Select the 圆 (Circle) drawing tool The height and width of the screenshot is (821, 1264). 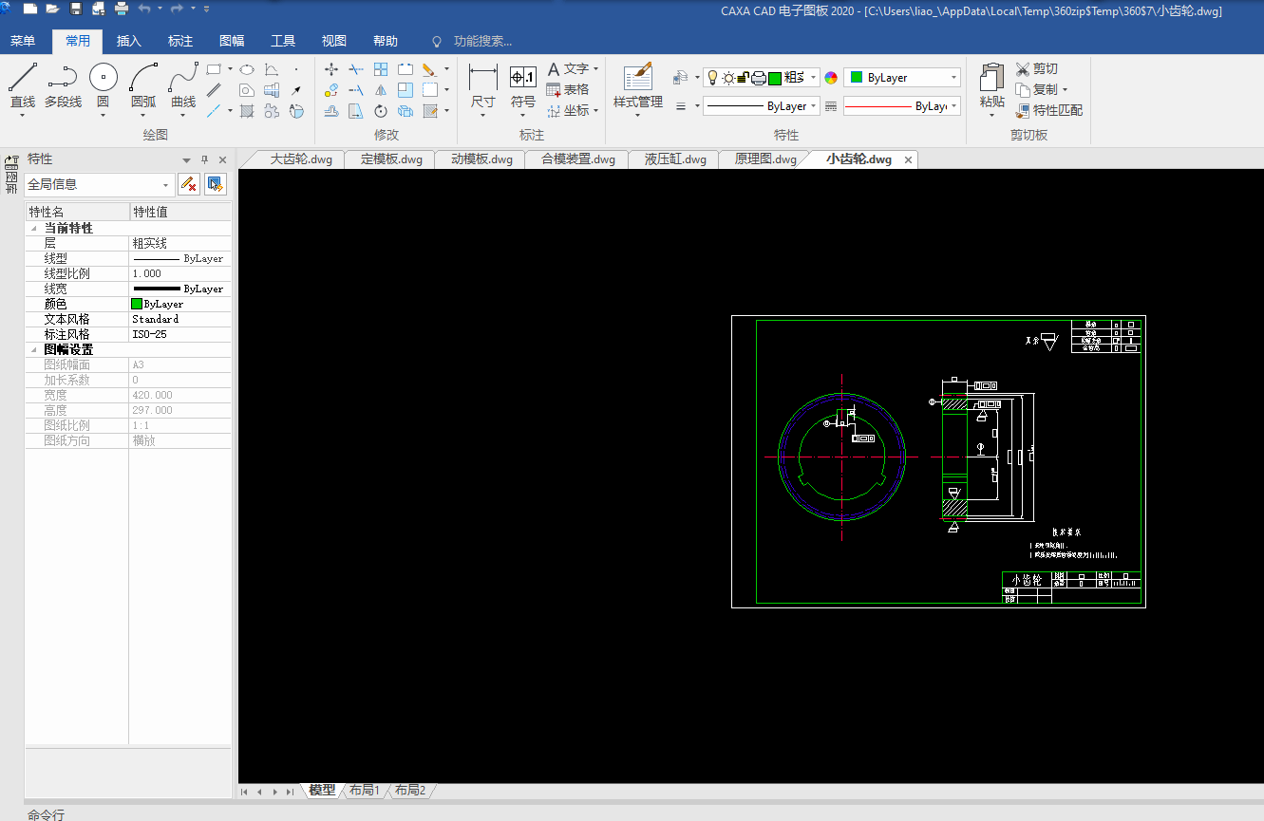click(x=104, y=78)
